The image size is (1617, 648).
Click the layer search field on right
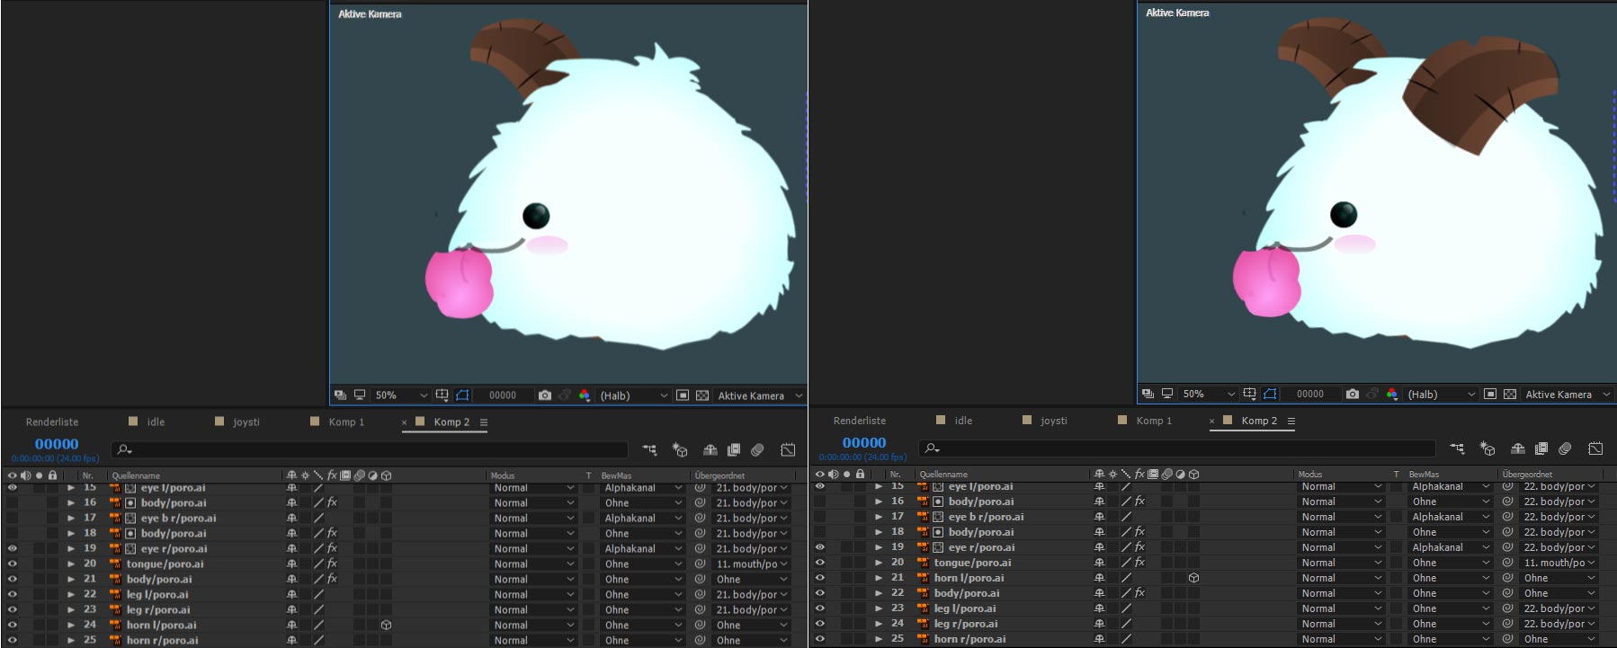pos(1176,448)
